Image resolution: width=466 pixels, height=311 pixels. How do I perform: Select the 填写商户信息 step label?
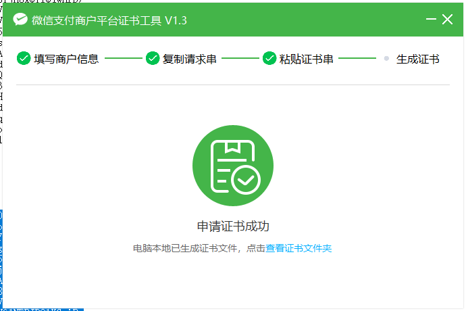click(66, 59)
